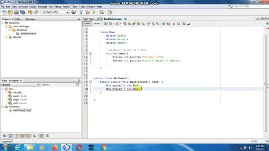Open the File menu
This screenshot has height=151, width=269.
[x=3, y=7]
